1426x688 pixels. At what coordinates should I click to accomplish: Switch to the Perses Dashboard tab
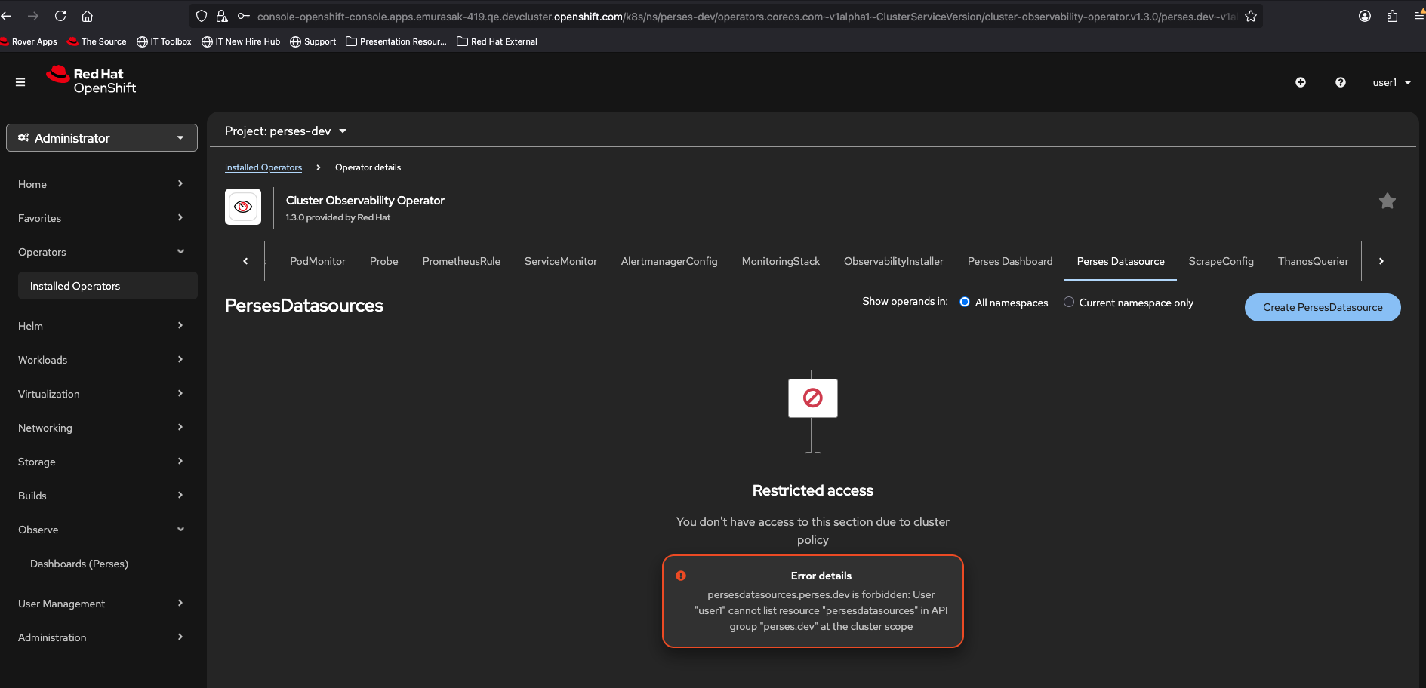1010,261
